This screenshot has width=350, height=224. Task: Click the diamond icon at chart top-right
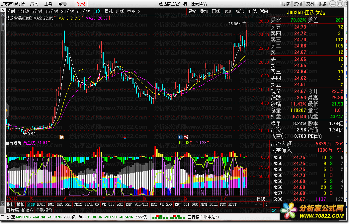(x=245, y=18)
